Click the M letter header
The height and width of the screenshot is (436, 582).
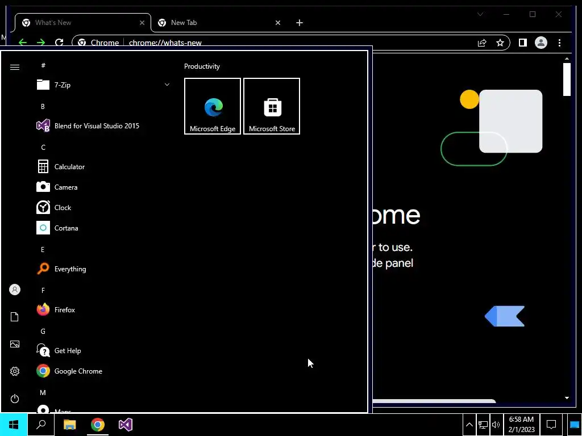click(x=43, y=393)
